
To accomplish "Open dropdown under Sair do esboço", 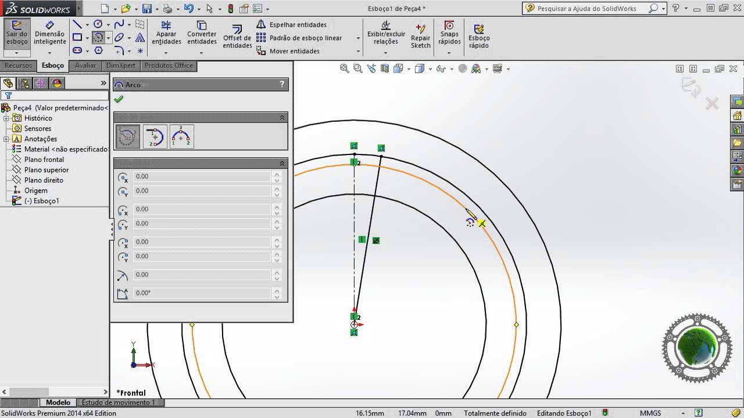I will [x=17, y=53].
